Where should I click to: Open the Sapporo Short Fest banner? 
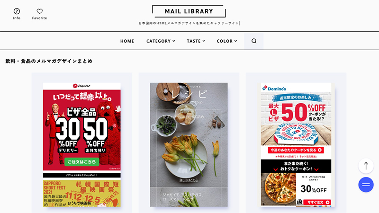[x=81, y=194]
